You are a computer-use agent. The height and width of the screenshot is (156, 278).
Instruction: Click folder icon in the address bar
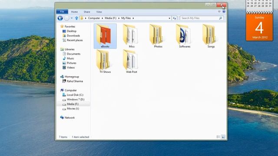(x=82, y=18)
